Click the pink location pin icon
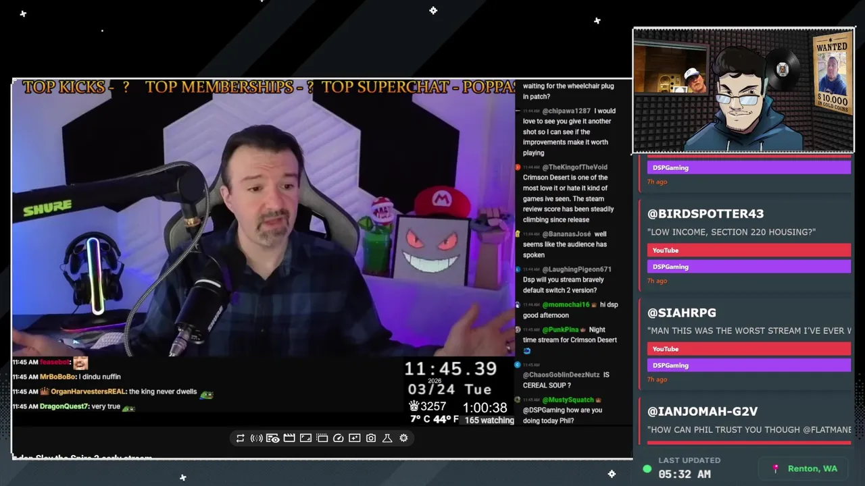865x486 pixels. tap(776, 468)
